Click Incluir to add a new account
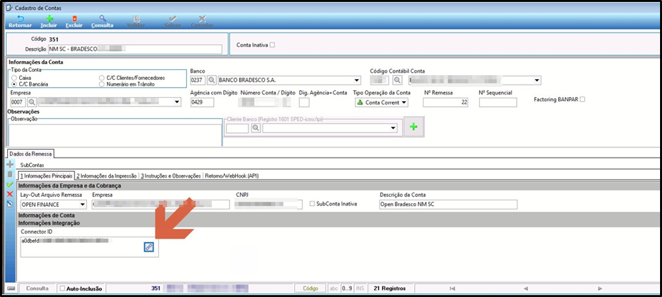 click(49, 21)
